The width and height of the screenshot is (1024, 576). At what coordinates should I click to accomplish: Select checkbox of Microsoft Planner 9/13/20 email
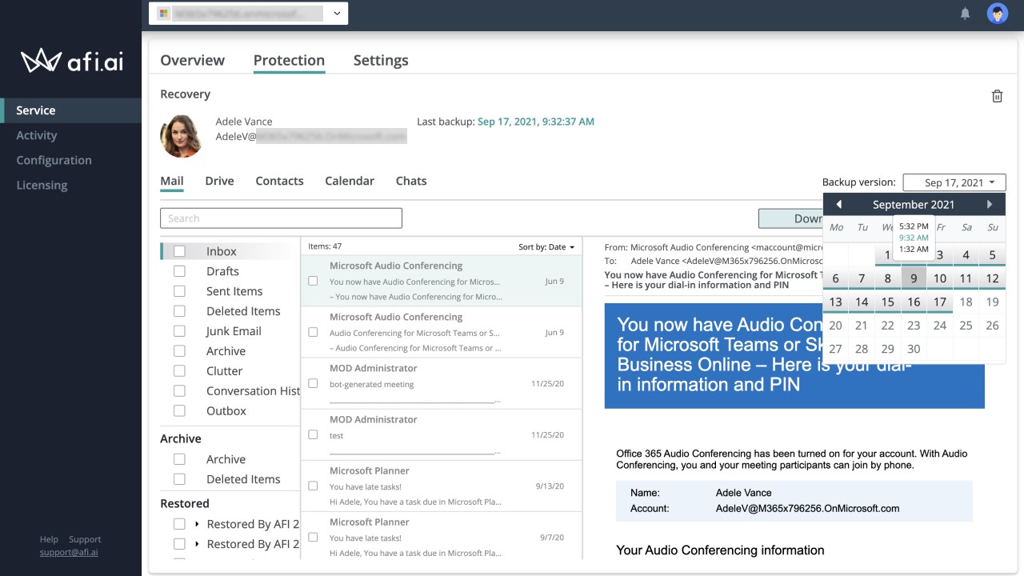[x=313, y=486]
